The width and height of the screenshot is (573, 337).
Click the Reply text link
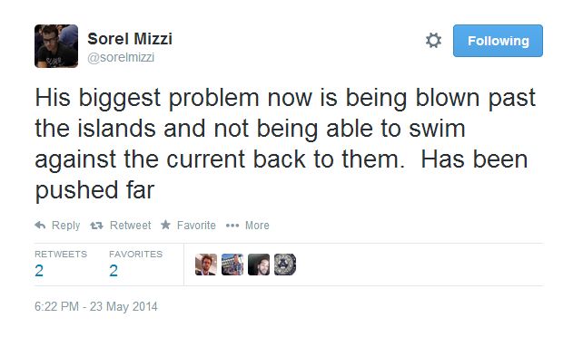coord(65,226)
